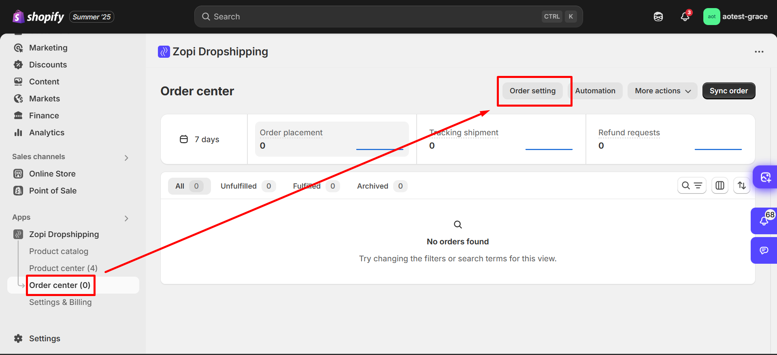Viewport: 777px width, 355px height.
Task: Click the Automation button
Action: pyautogui.click(x=595, y=91)
